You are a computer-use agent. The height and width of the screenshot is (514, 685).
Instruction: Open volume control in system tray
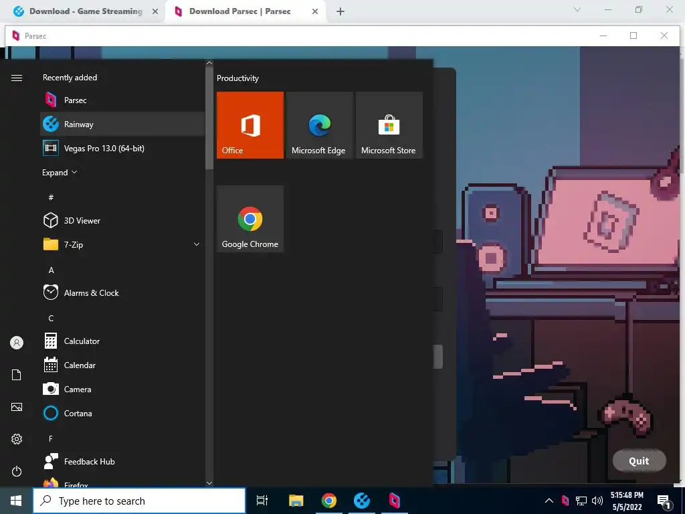(x=597, y=501)
